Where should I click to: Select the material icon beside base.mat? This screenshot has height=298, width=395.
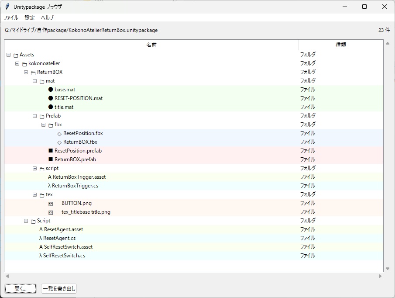(x=50, y=90)
